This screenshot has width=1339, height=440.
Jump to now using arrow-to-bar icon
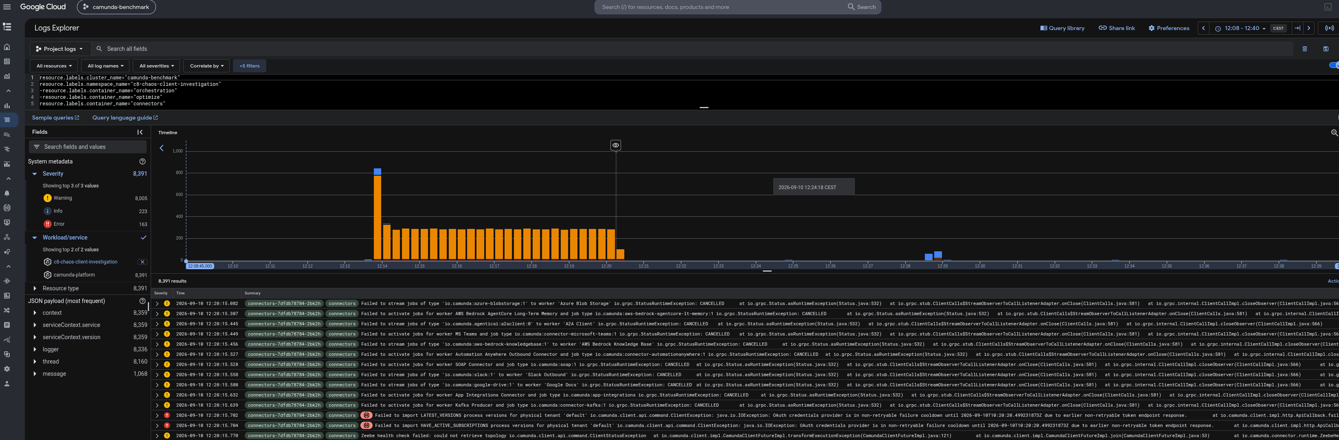[1297, 28]
